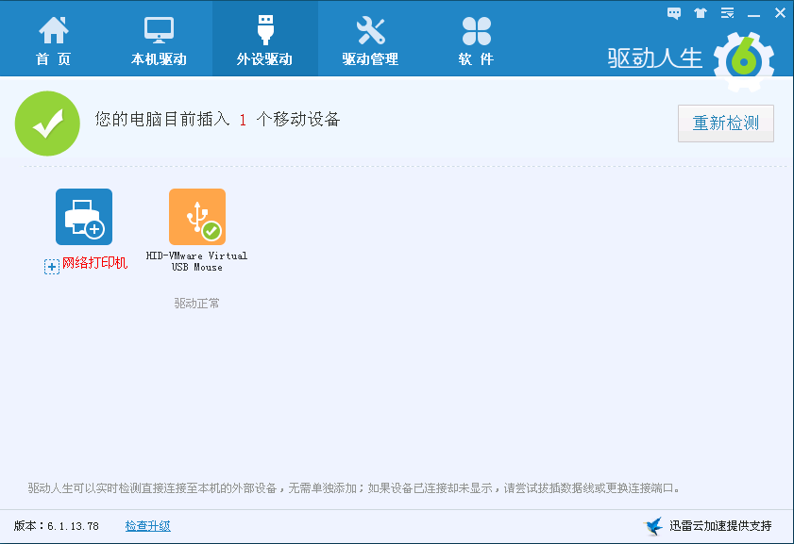Image resolution: width=794 pixels, height=544 pixels.
Task: Select the USB mouse device icon
Action: pos(197,217)
